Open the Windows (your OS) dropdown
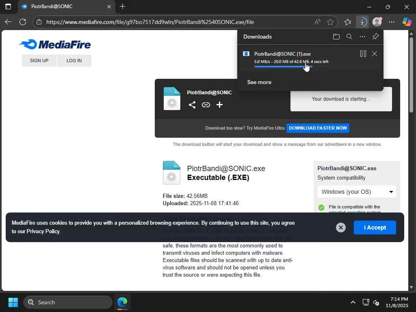 click(x=357, y=192)
